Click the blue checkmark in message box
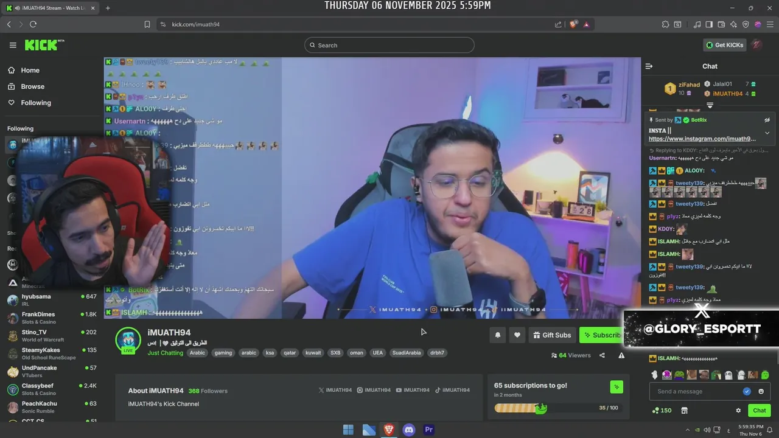Image resolution: width=779 pixels, height=438 pixels. pyautogui.click(x=747, y=391)
